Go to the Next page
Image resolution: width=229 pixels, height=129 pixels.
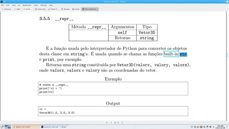coord(17,9)
